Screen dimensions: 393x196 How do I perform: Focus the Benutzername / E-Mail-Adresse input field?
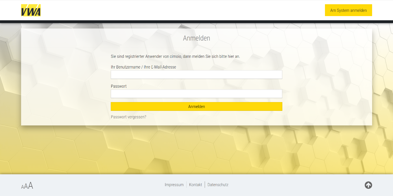tap(196, 75)
